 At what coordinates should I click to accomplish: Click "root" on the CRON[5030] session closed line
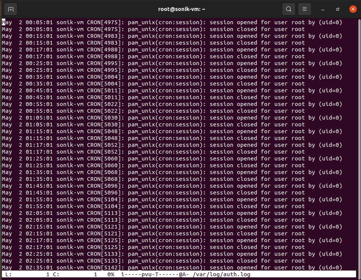pos(298,124)
